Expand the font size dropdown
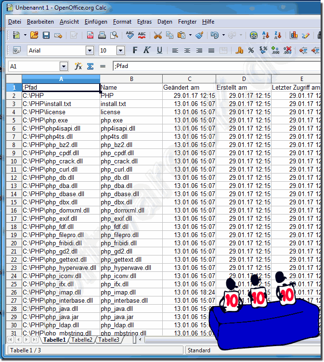The image size is (324, 362). pos(120,50)
